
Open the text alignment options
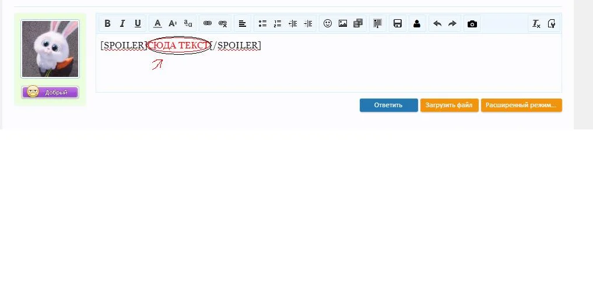243,23
